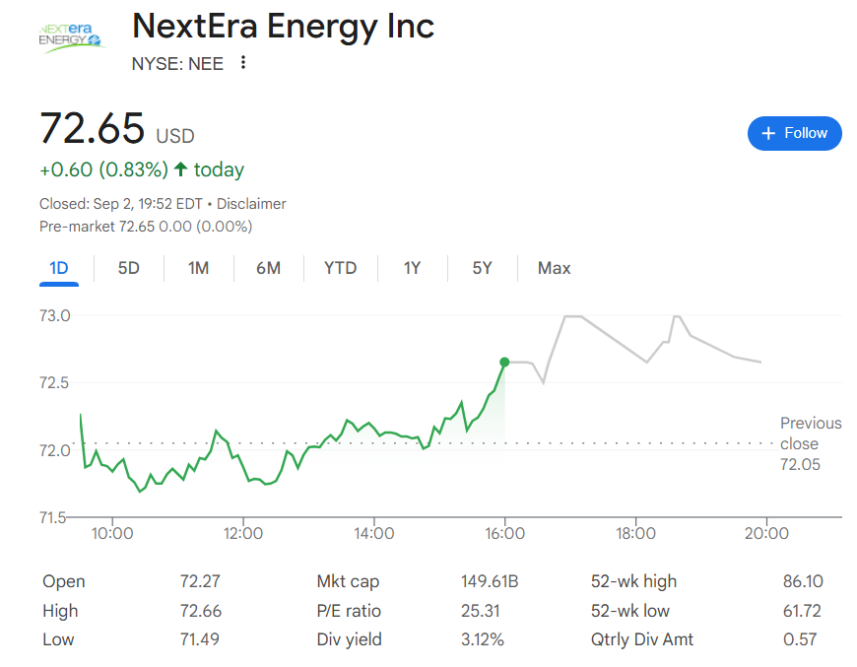Click the Div yield label

coord(349,639)
